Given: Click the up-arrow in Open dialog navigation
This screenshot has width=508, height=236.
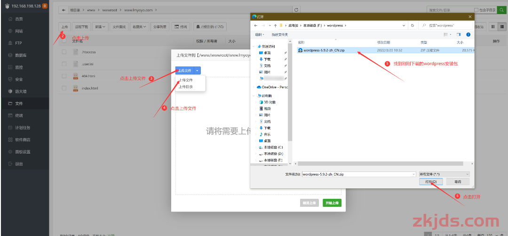Looking at the screenshot, I should (x=275, y=25).
